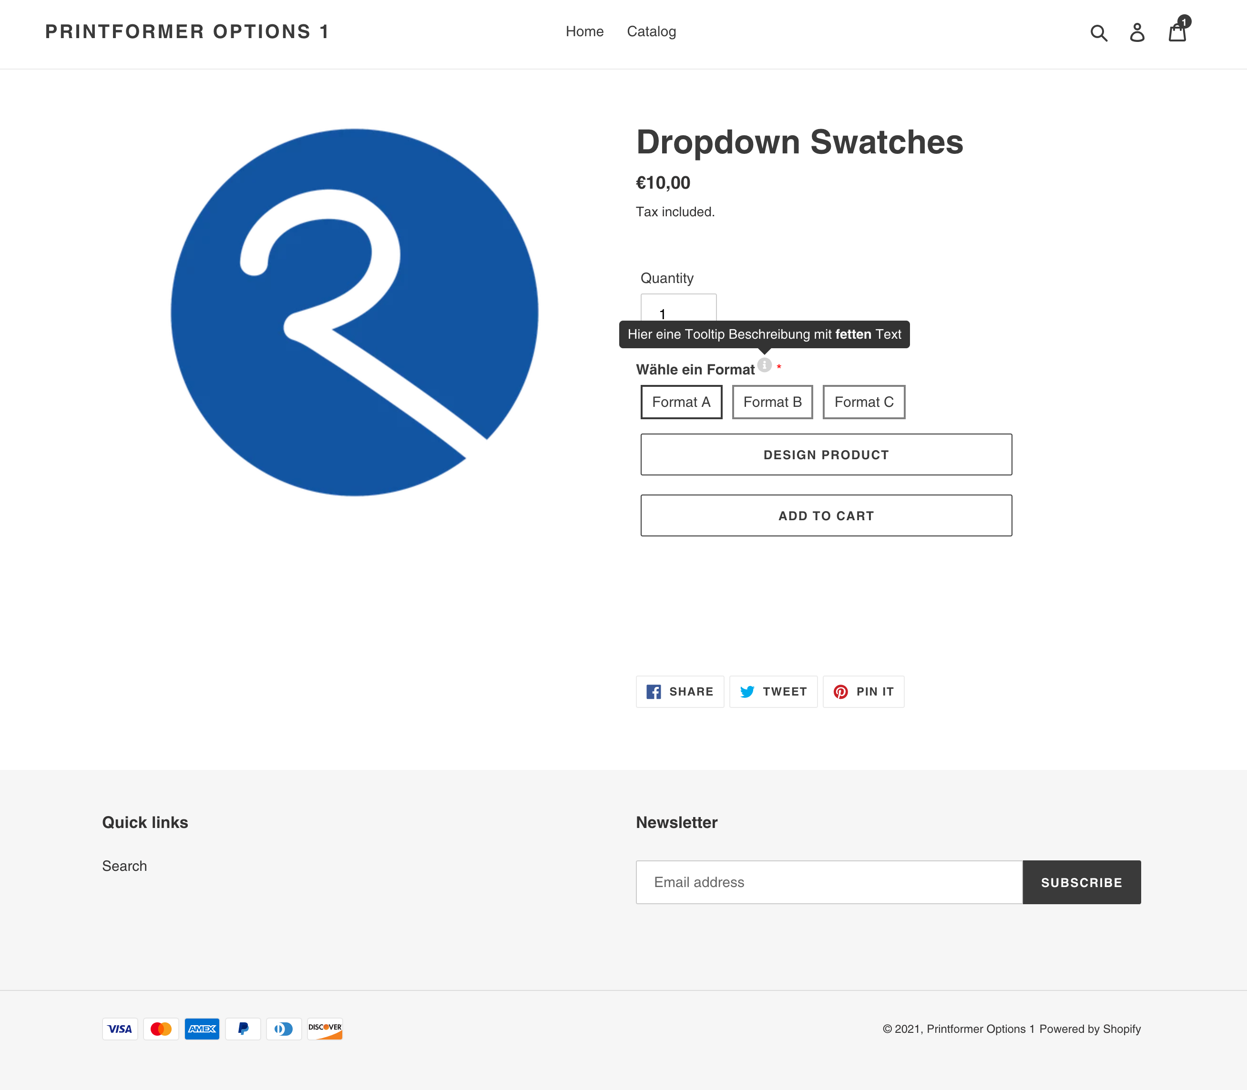Image resolution: width=1247 pixels, height=1090 pixels.
Task: Pin the product on Pinterest
Action: (863, 692)
